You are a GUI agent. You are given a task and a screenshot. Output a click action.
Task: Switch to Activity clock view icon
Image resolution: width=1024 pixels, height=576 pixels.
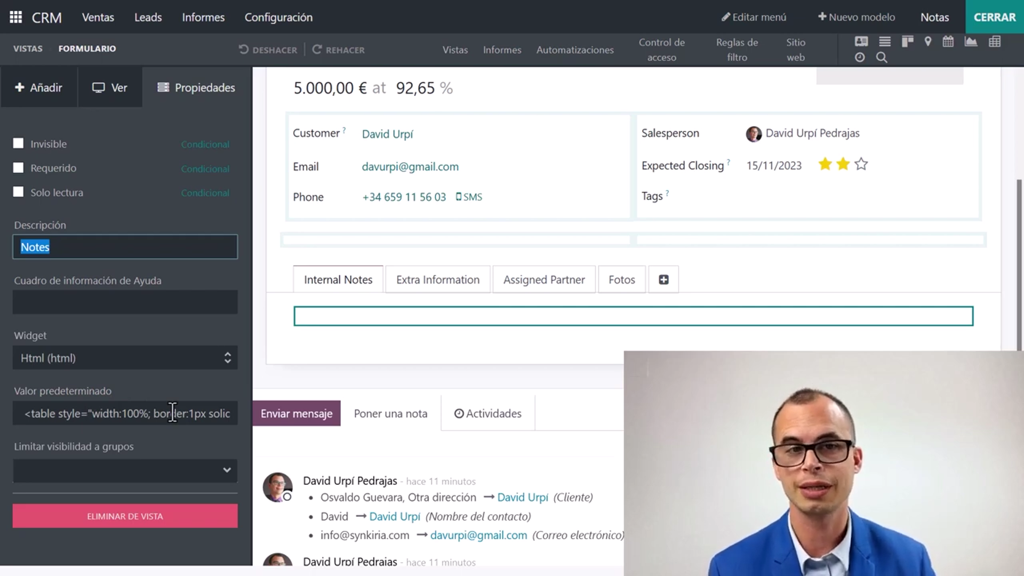pyautogui.click(x=860, y=58)
